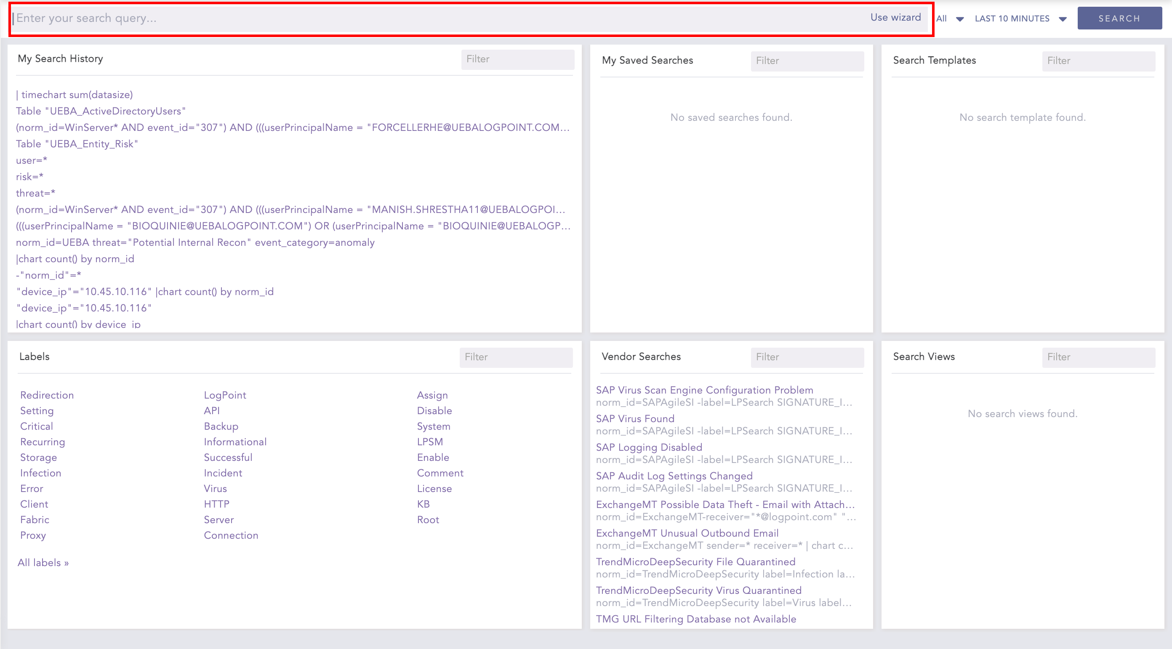Image resolution: width=1172 pixels, height=649 pixels.
Task: Select the "Connection" label
Action: point(231,535)
